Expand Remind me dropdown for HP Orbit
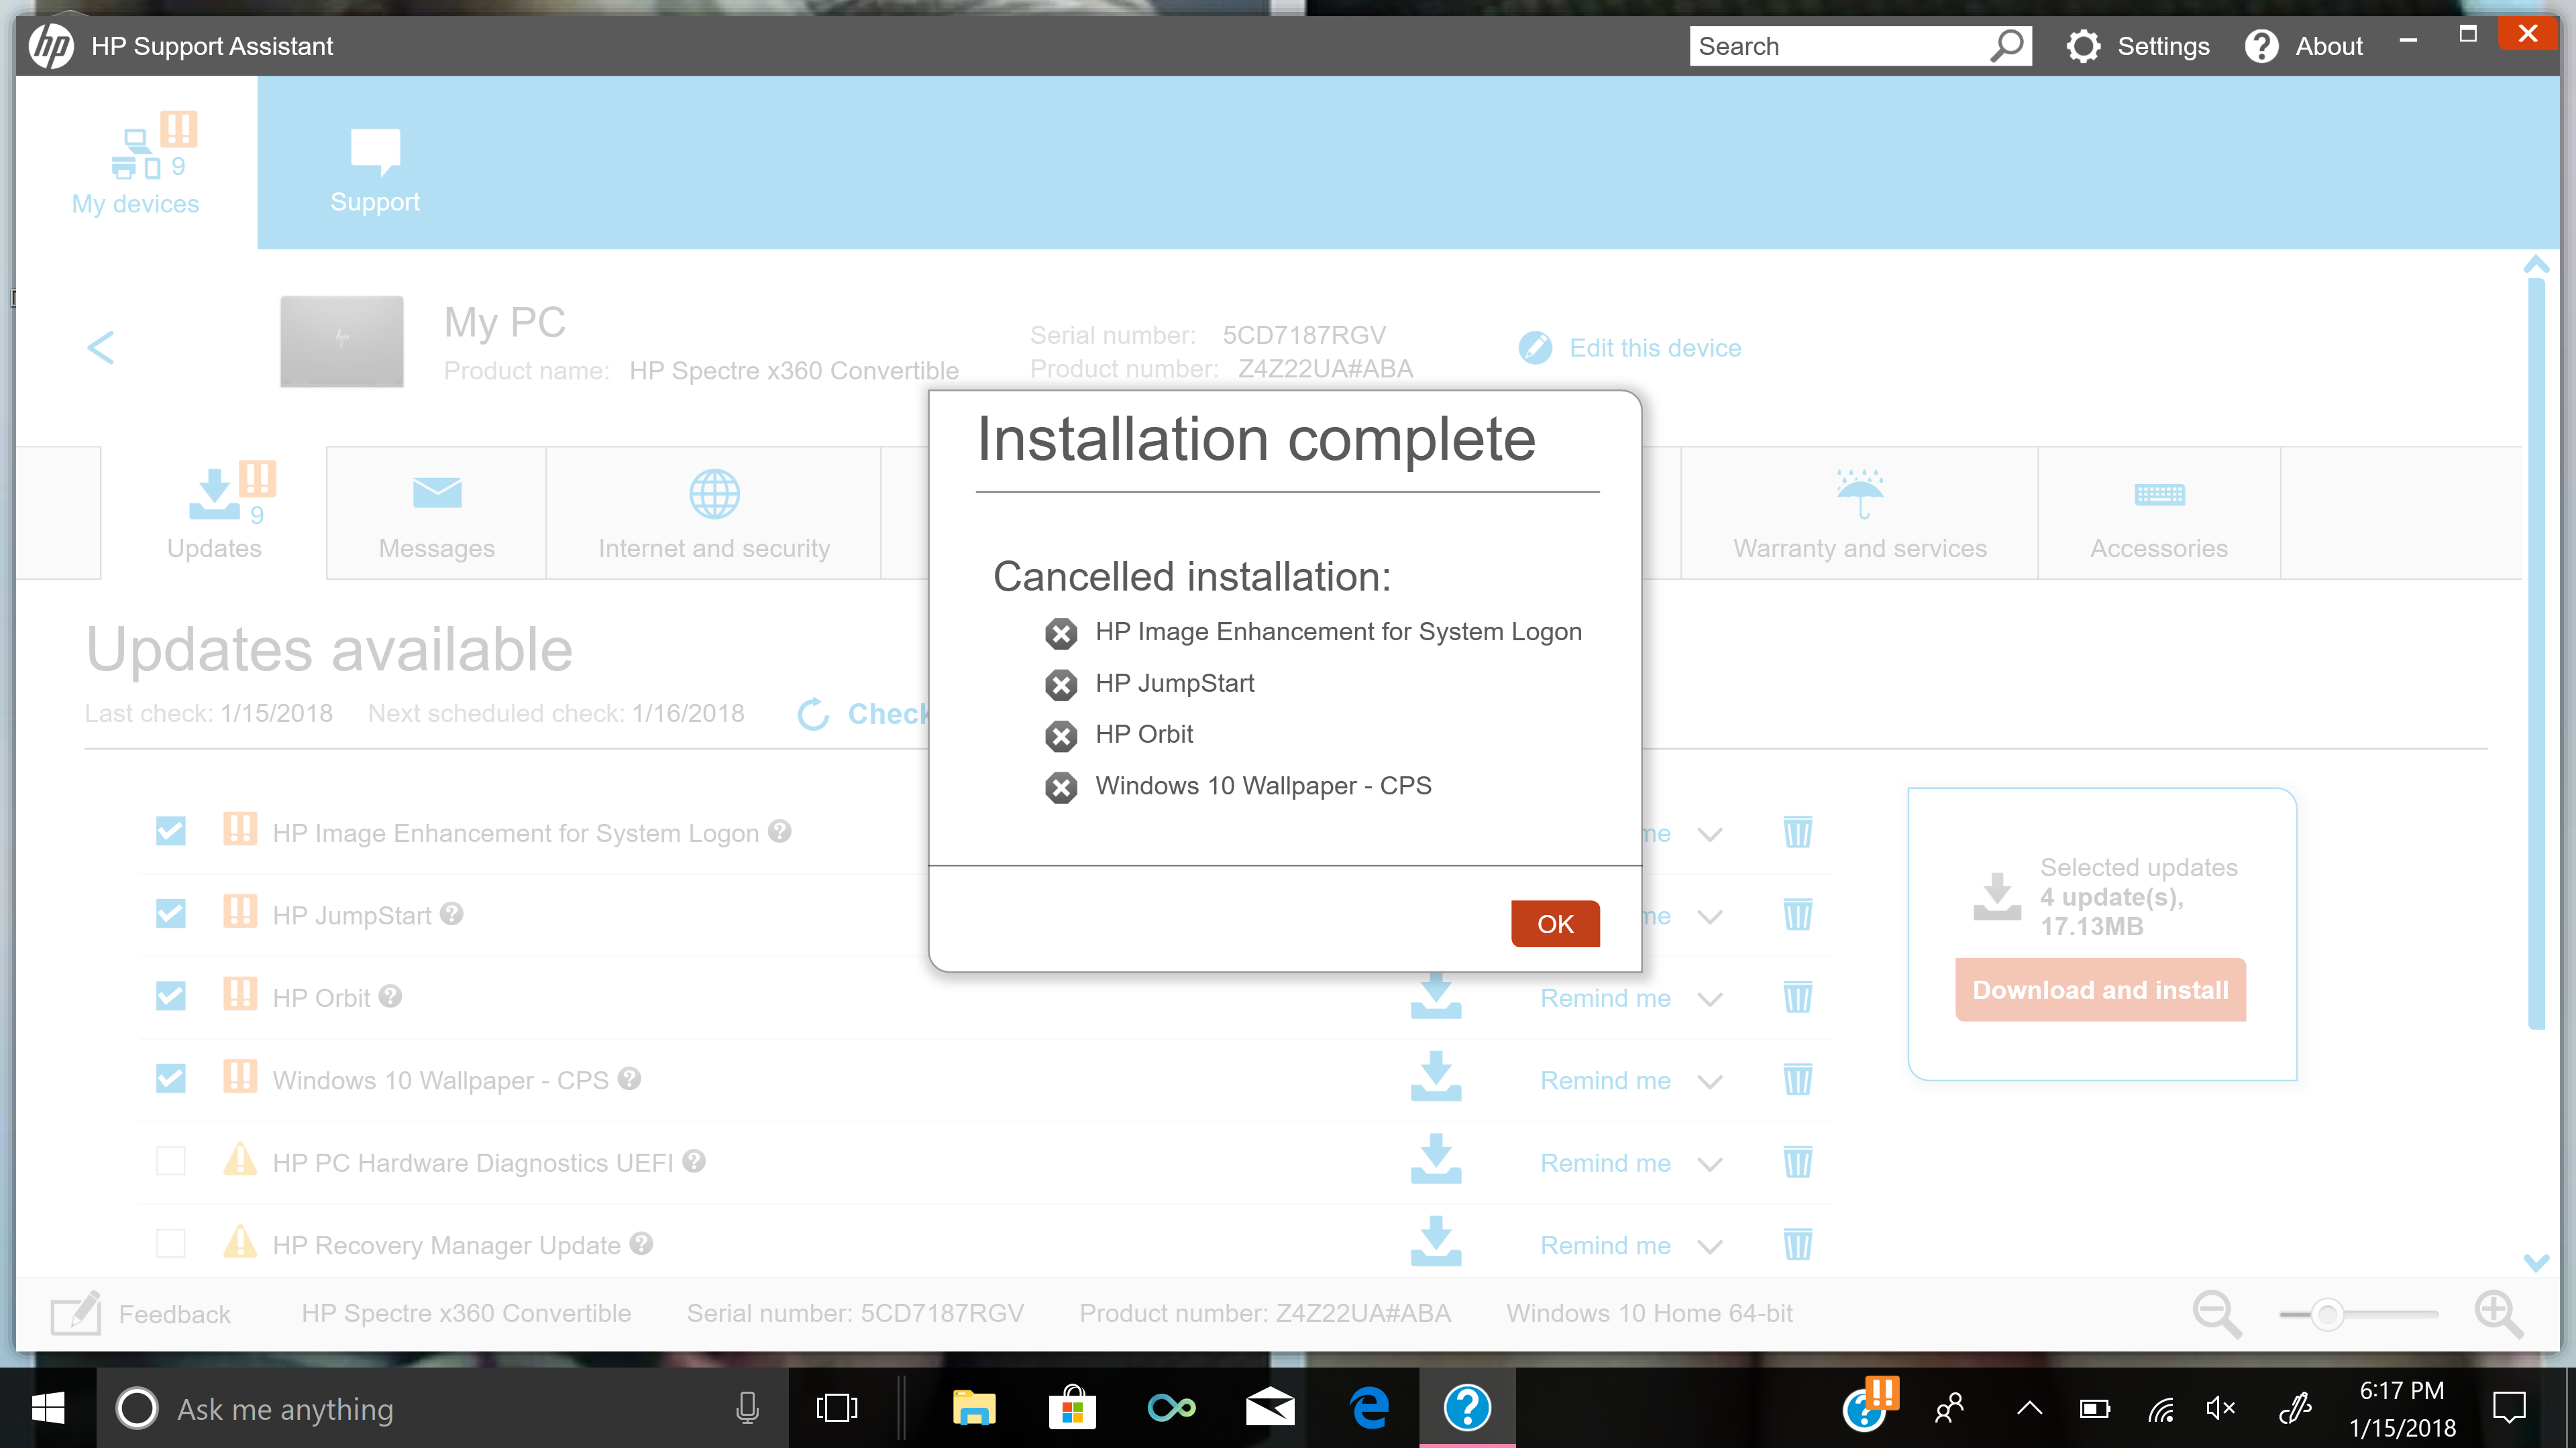This screenshot has width=2576, height=1448. (1710, 1000)
